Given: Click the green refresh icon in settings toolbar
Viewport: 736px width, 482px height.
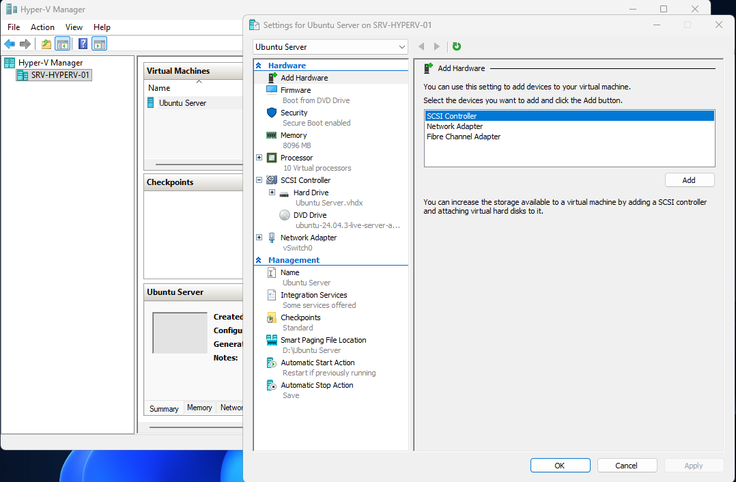Looking at the screenshot, I should point(456,46).
